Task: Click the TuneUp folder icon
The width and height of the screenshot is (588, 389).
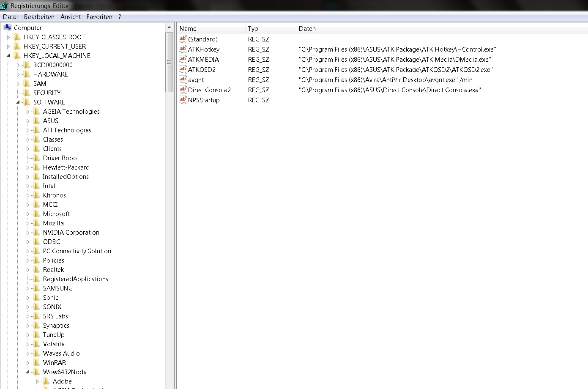Action: click(37, 334)
